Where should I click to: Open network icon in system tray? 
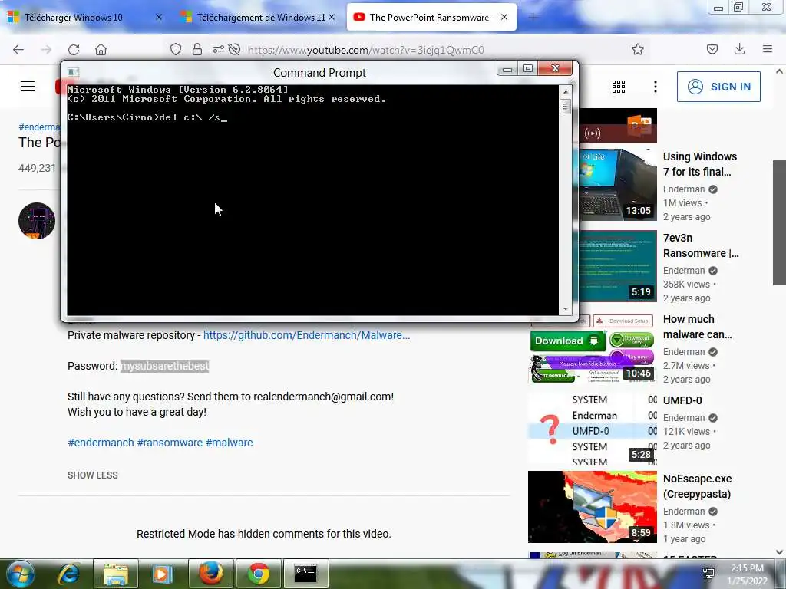tap(708, 574)
